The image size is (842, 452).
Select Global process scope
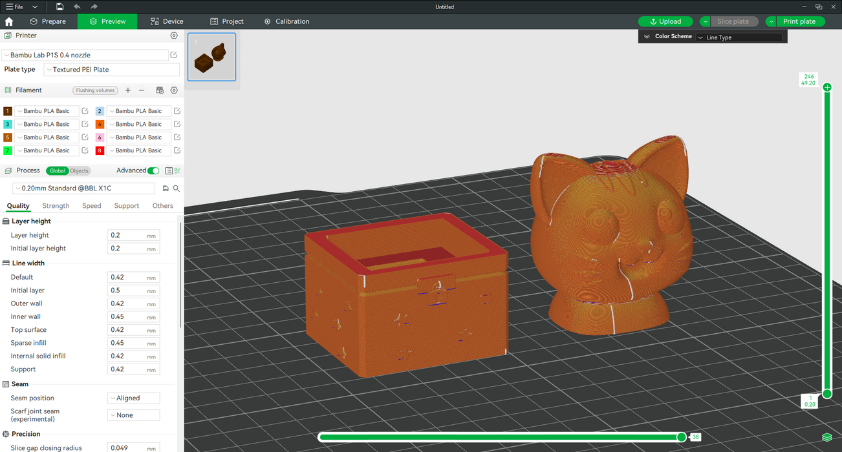(58, 170)
